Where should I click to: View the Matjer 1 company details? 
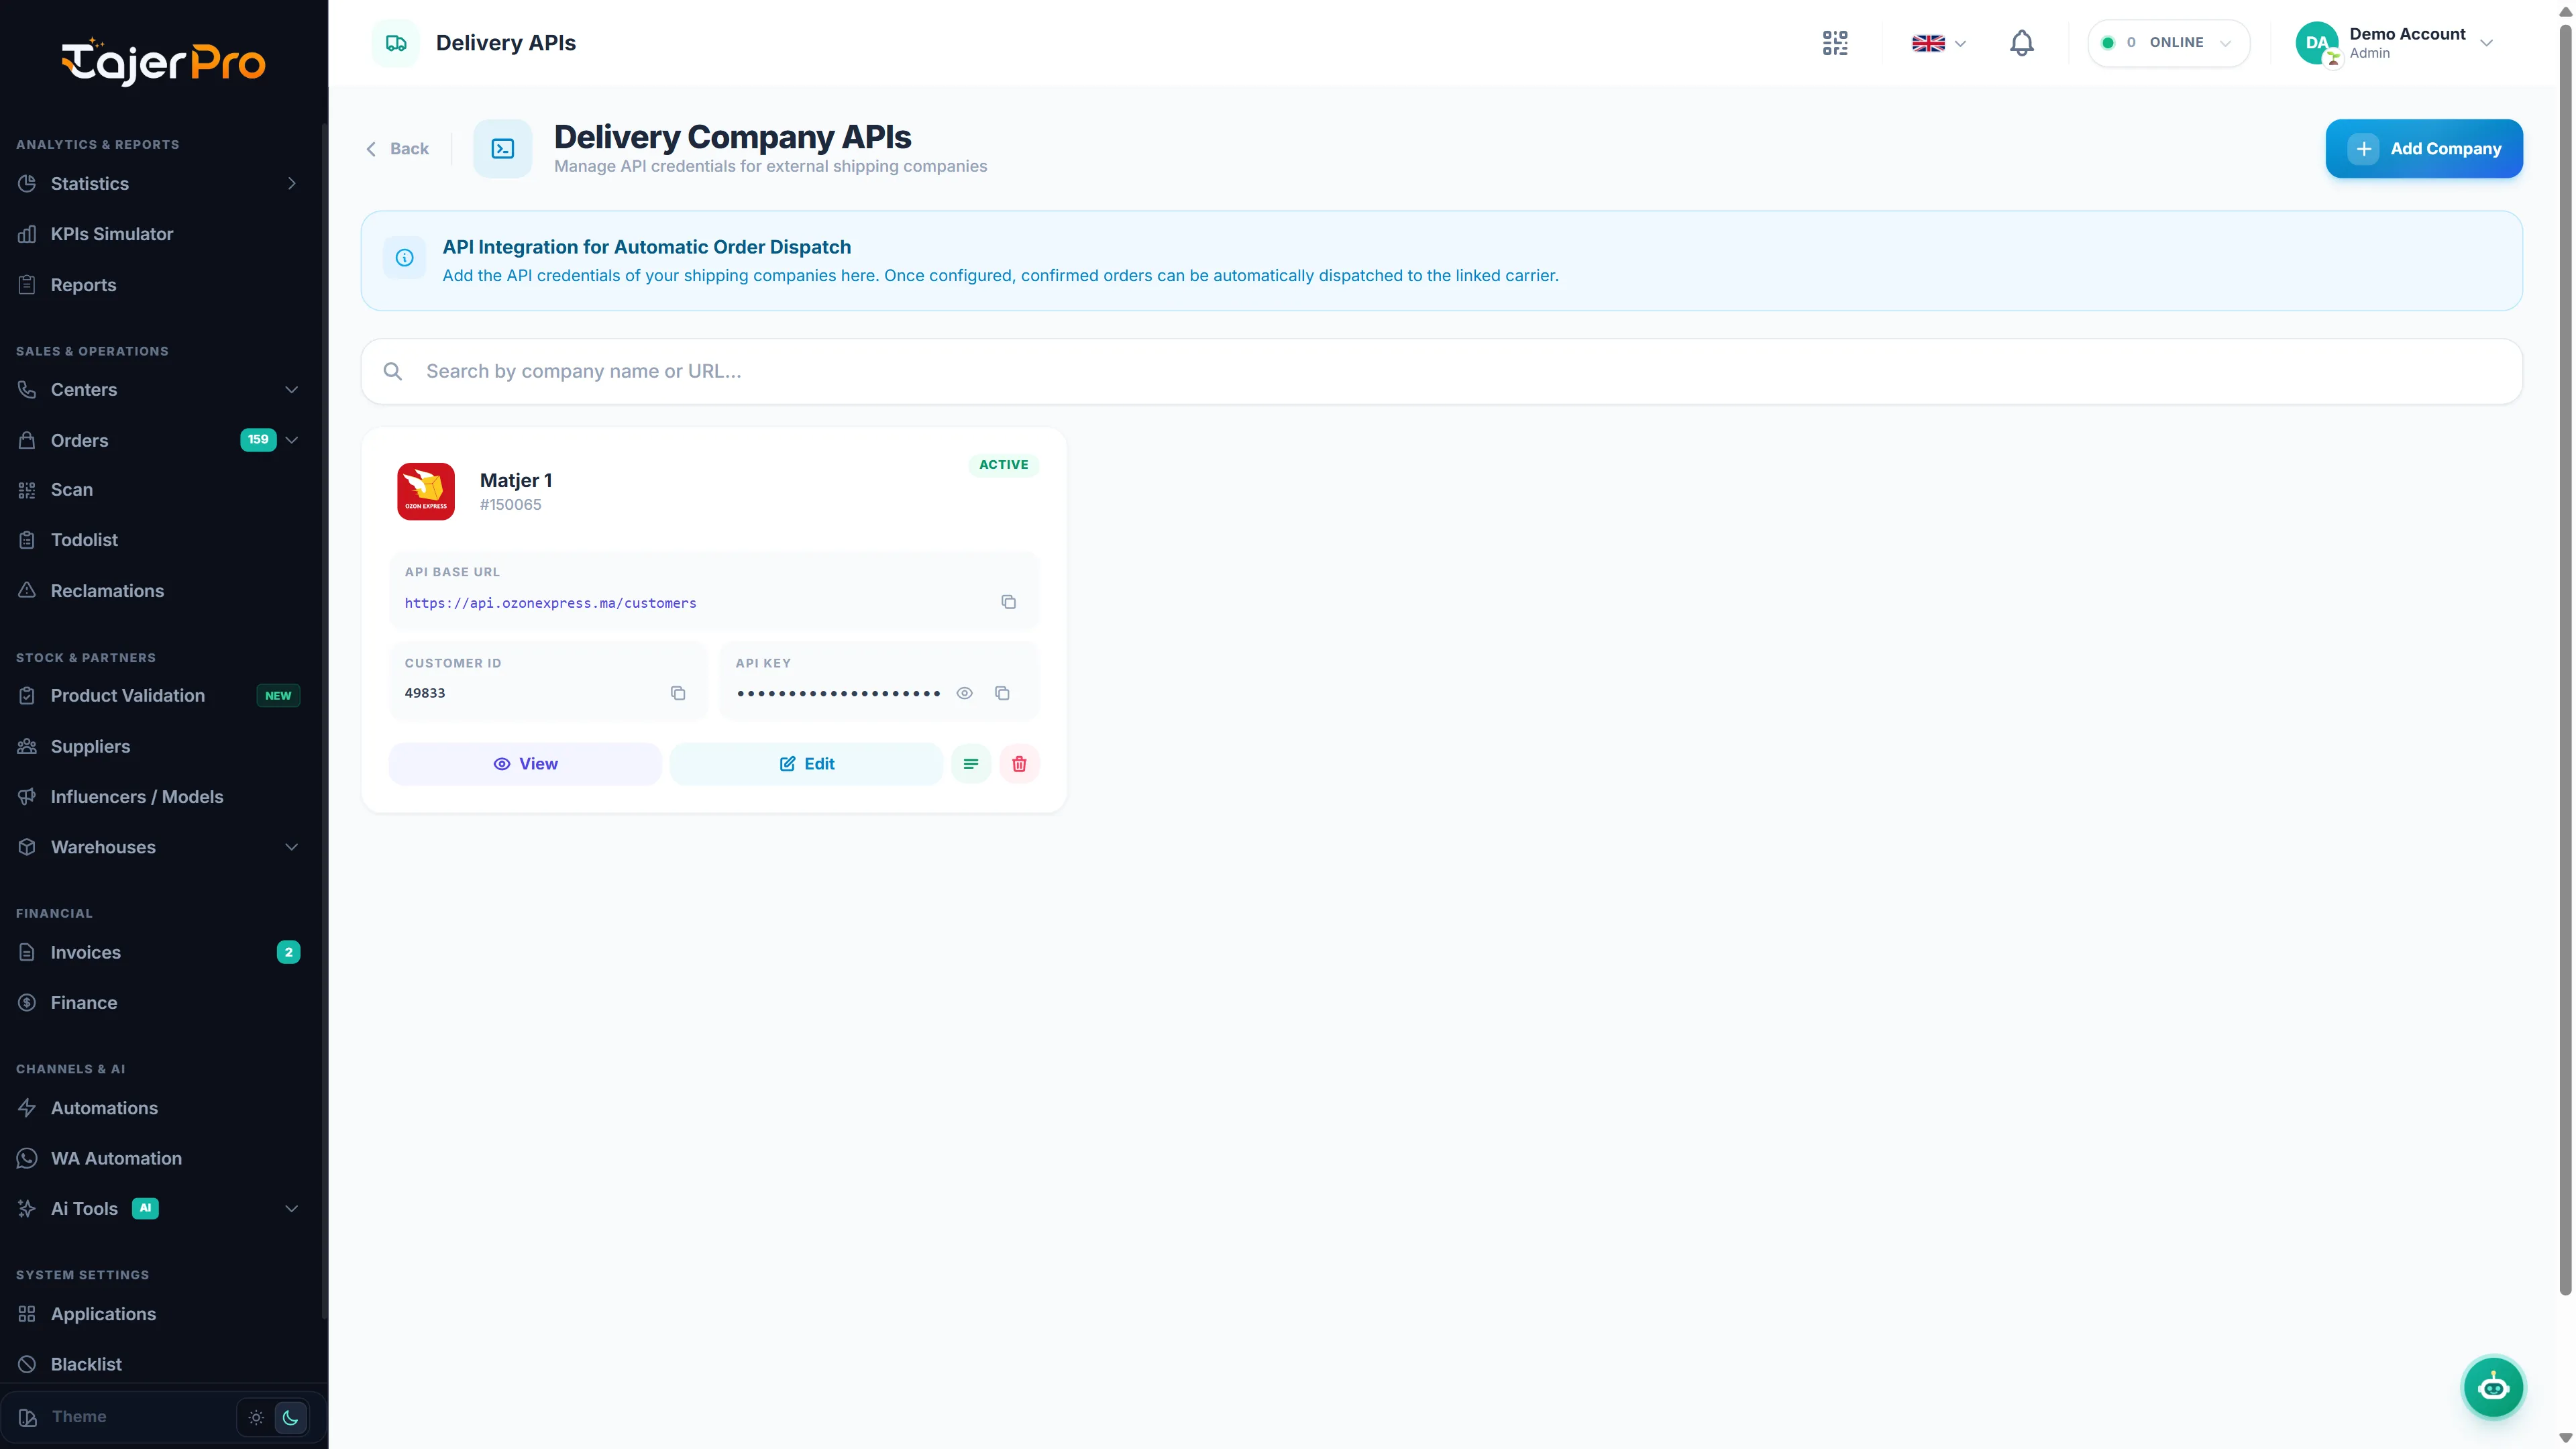click(525, 764)
